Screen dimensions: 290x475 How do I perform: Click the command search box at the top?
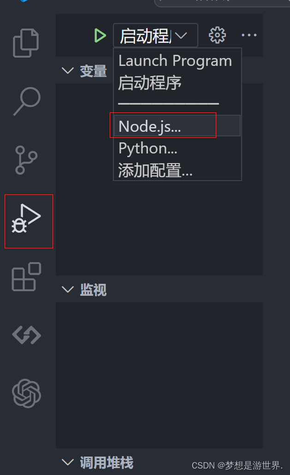tap(221, 3)
